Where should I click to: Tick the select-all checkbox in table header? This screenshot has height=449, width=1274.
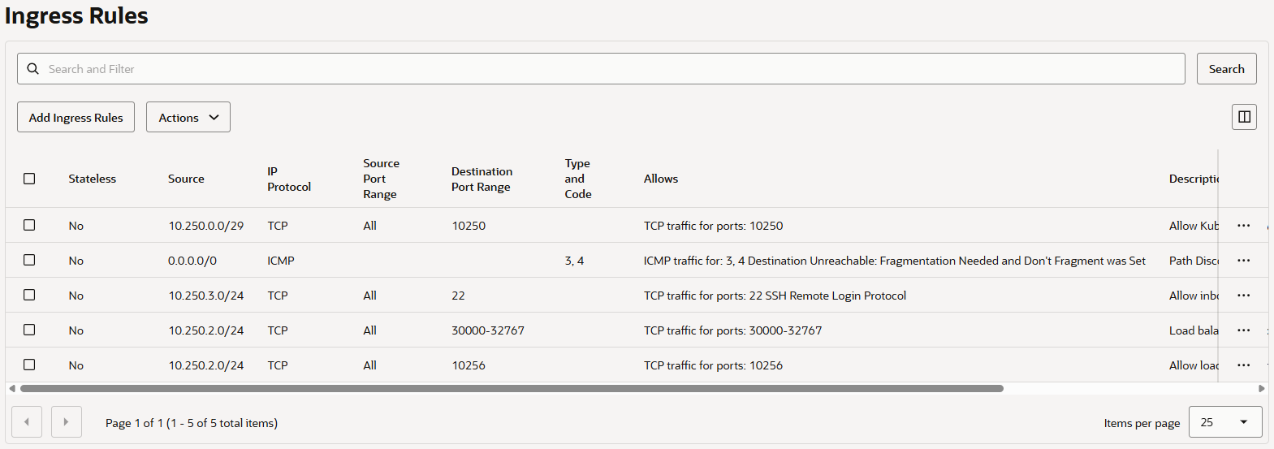pyautogui.click(x=29, y=179)
